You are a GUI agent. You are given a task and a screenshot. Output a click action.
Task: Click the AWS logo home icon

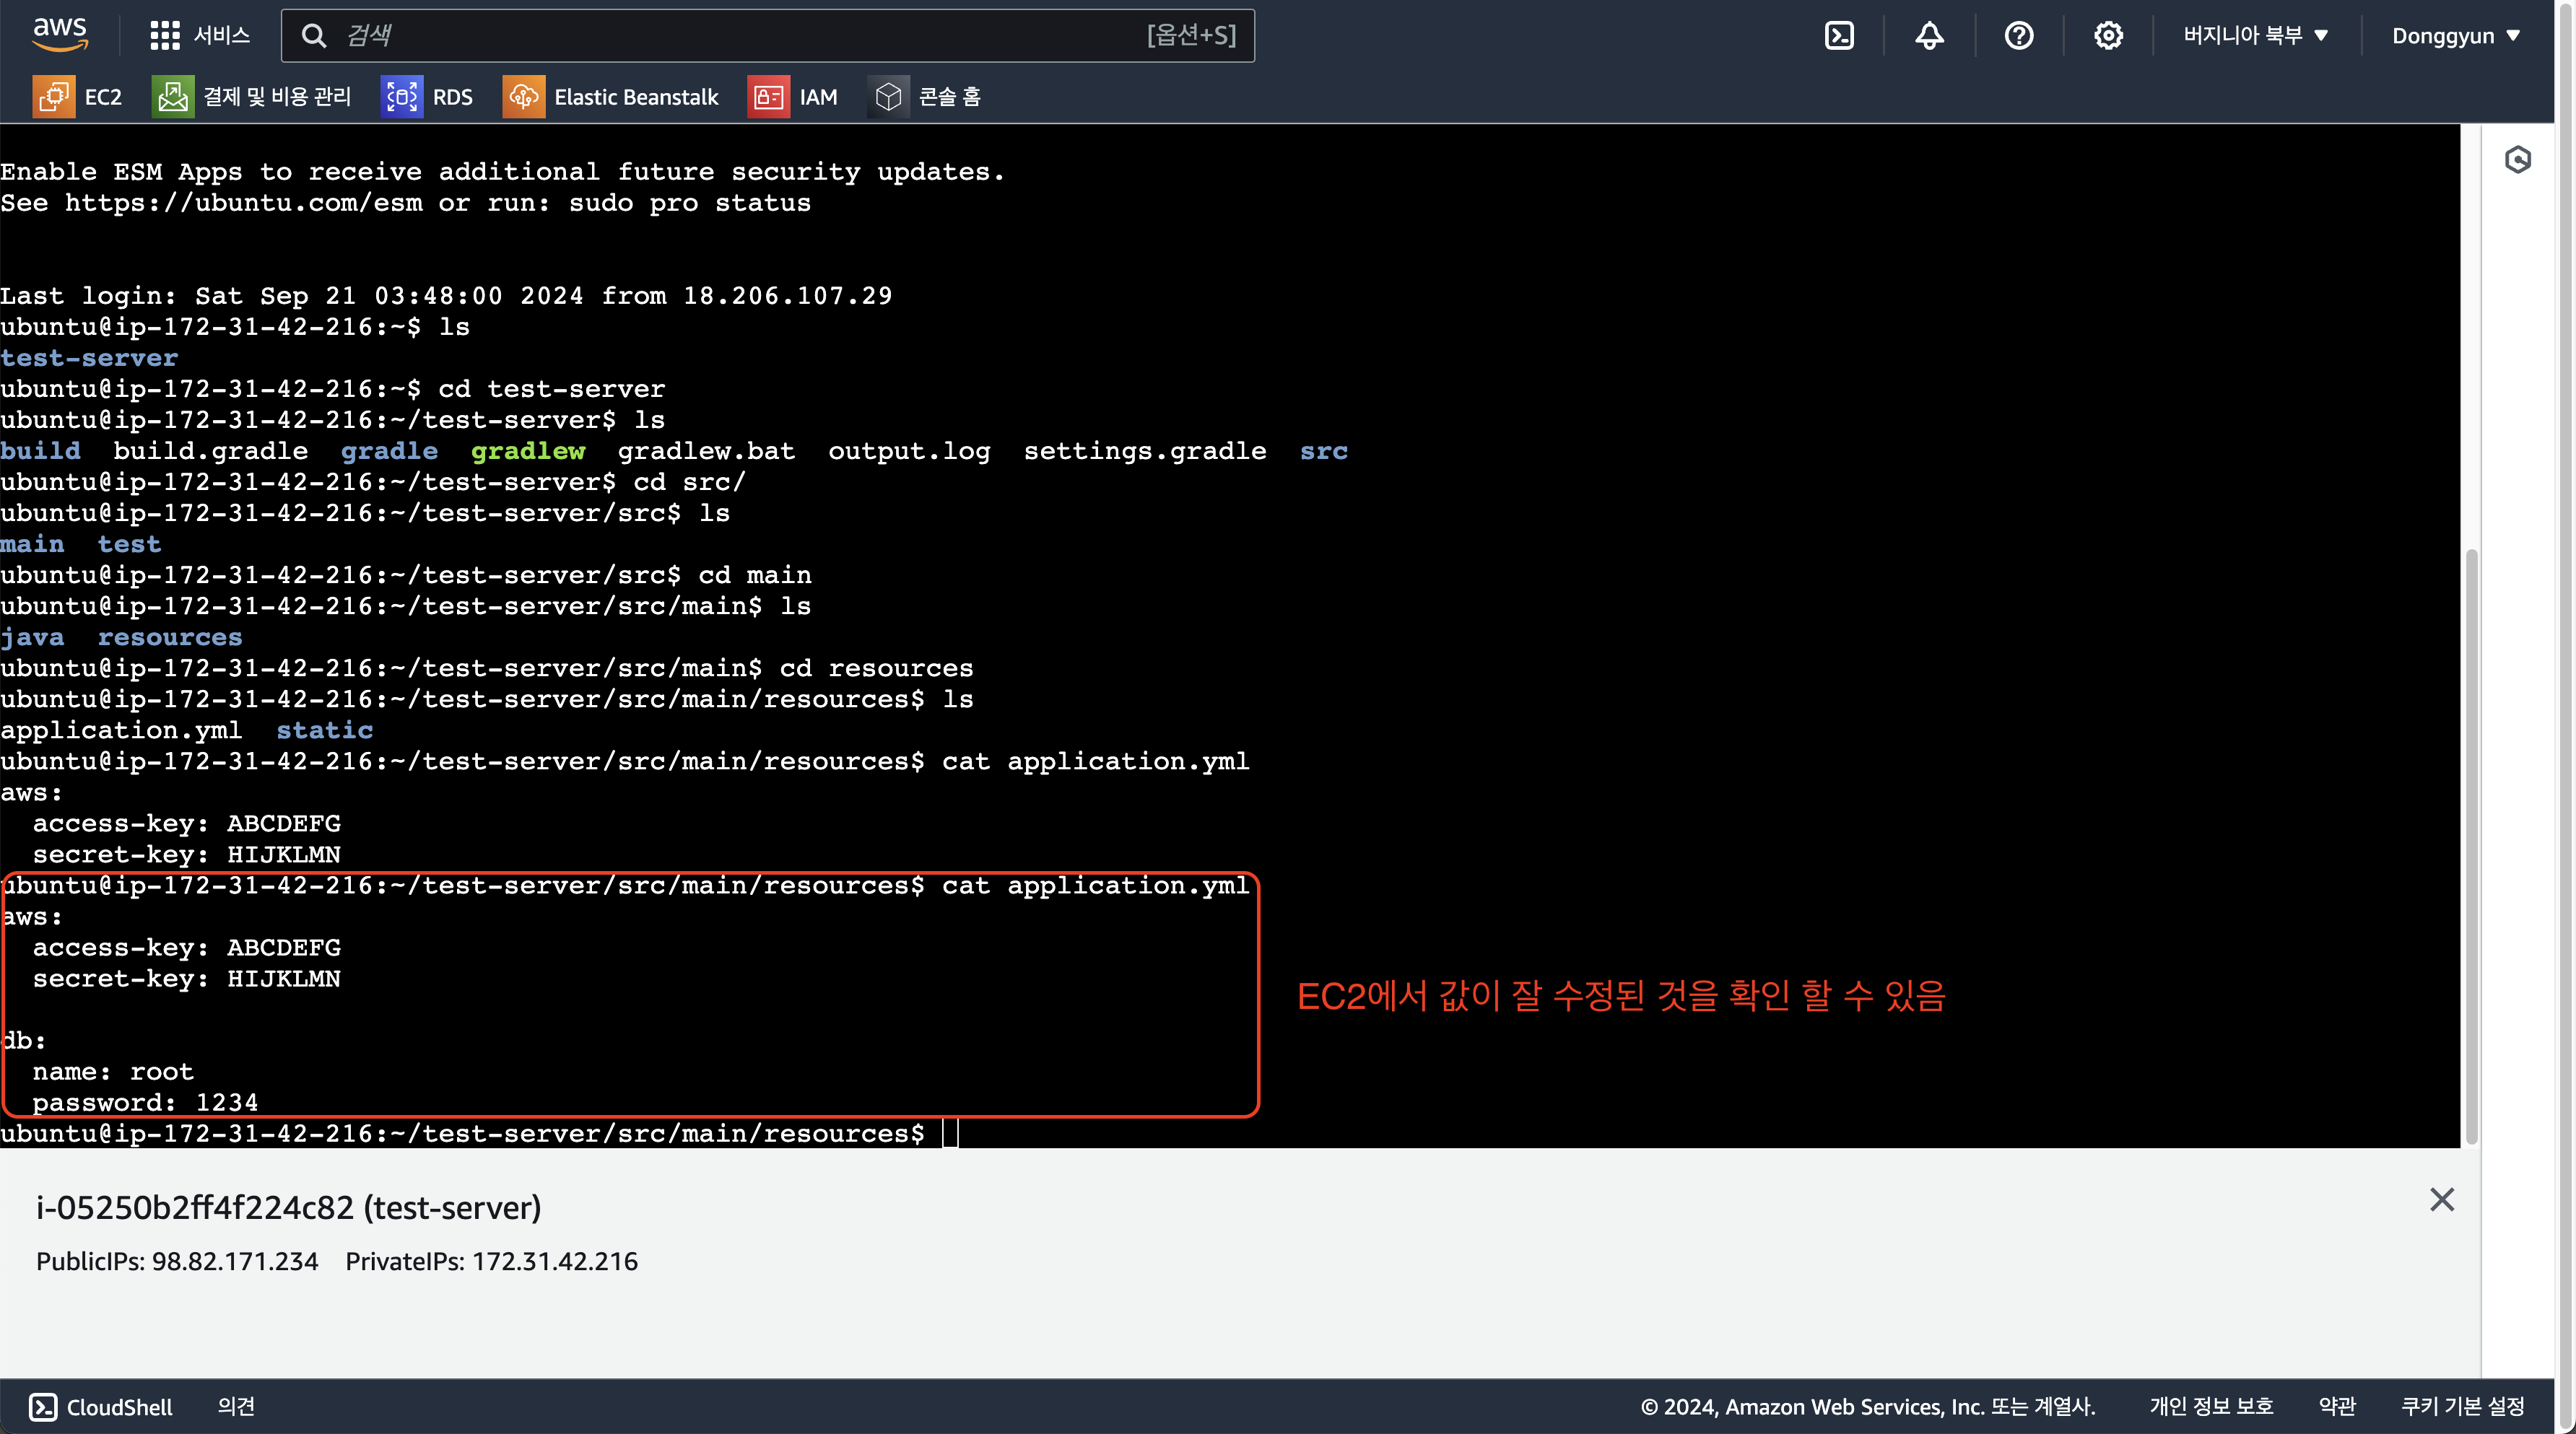point(60,34)
